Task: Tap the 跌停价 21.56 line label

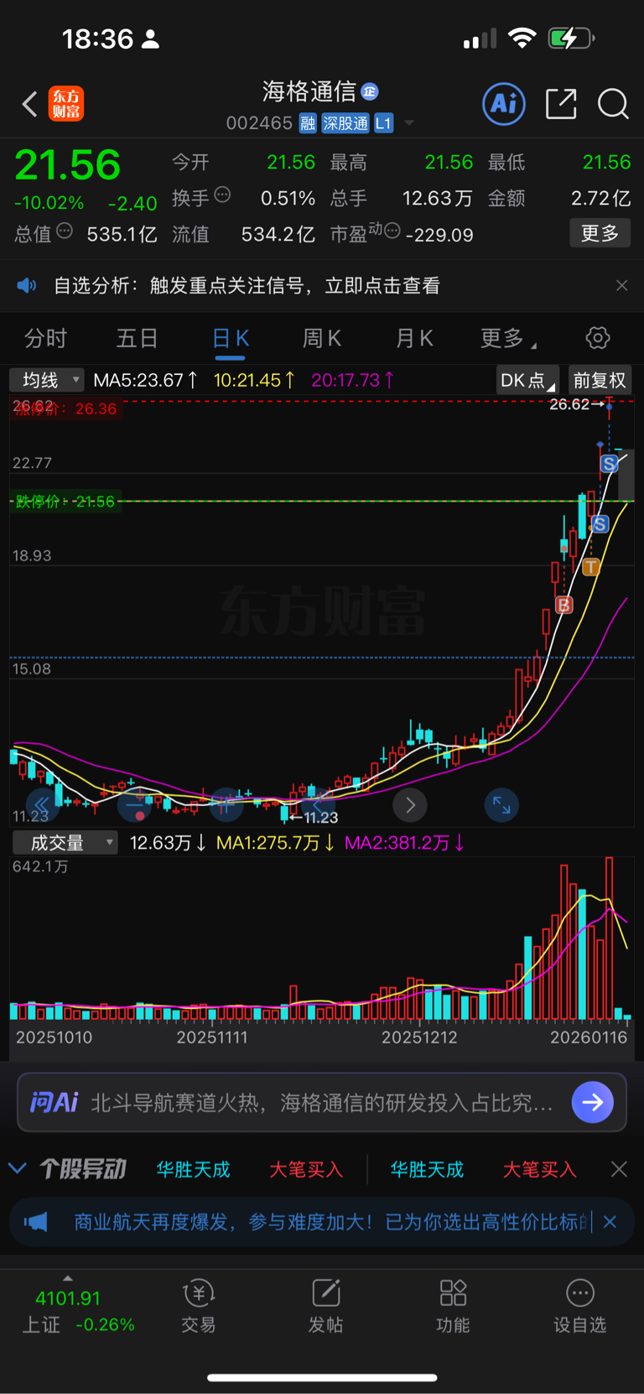Action: click(x=65, y=502)
